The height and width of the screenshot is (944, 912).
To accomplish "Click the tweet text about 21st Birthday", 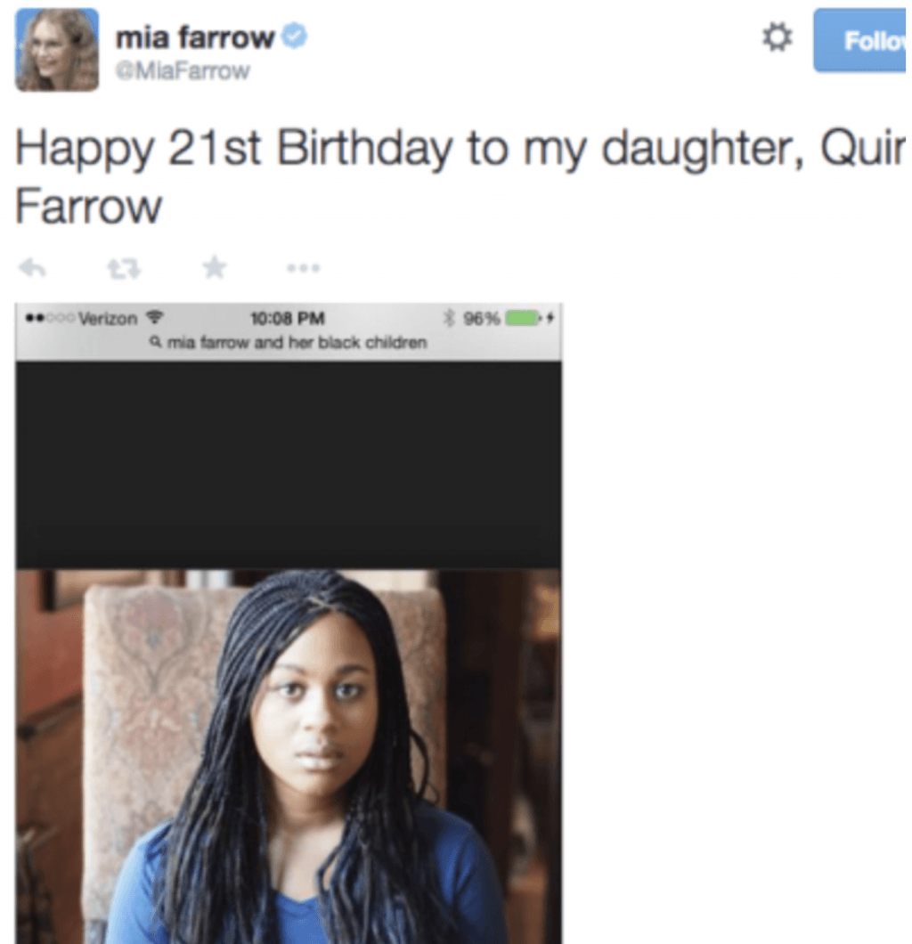I will click(x=459, y=176).
